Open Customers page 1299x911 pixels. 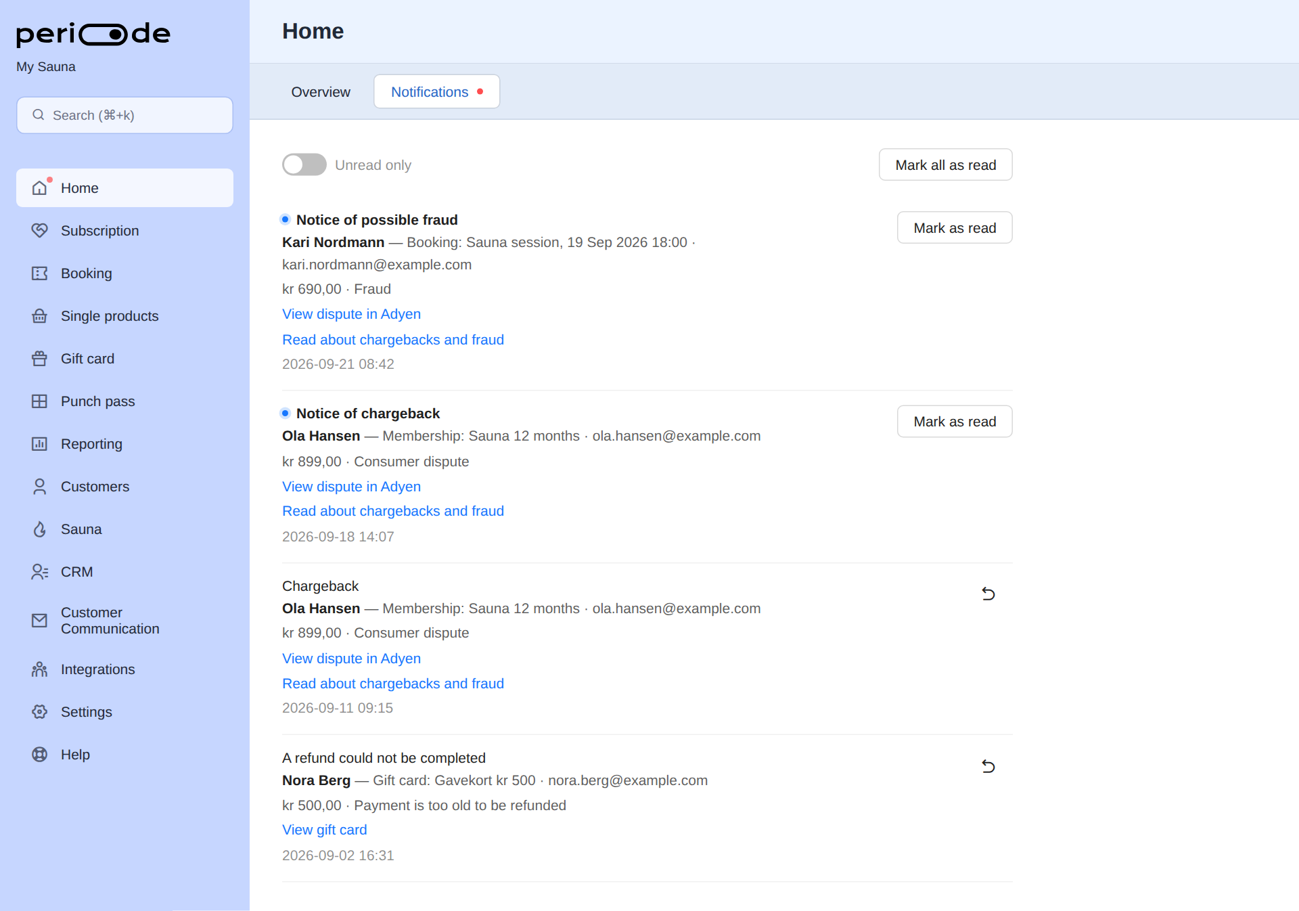click(124, 487)
